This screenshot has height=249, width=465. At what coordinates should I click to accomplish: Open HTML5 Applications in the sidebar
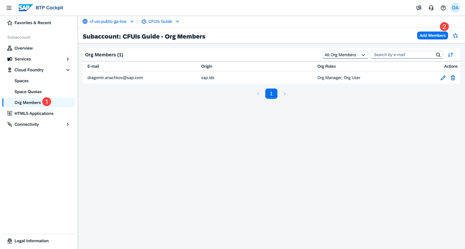pos(34,114)
